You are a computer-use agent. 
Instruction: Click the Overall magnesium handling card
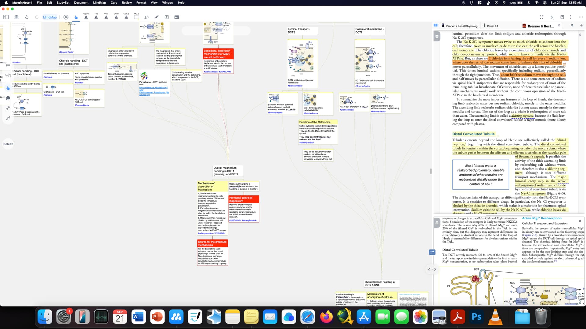pos(228,171)
